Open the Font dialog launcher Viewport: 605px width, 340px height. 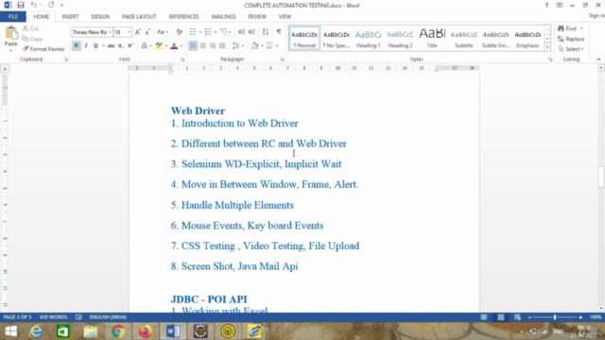tap(182, 59)
